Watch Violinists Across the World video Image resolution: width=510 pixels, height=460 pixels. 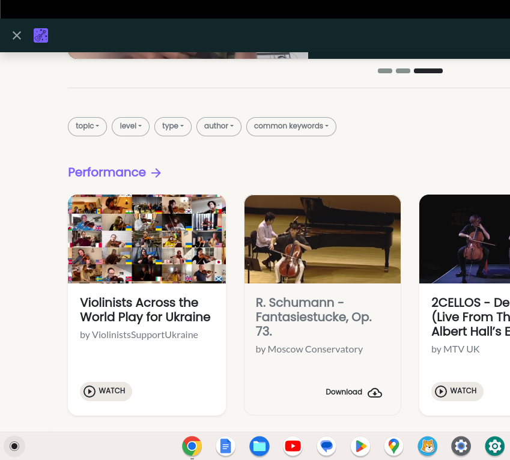(106, 391)
